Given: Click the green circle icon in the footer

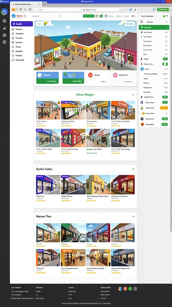Looking at the screenshot, I should 130,289.
